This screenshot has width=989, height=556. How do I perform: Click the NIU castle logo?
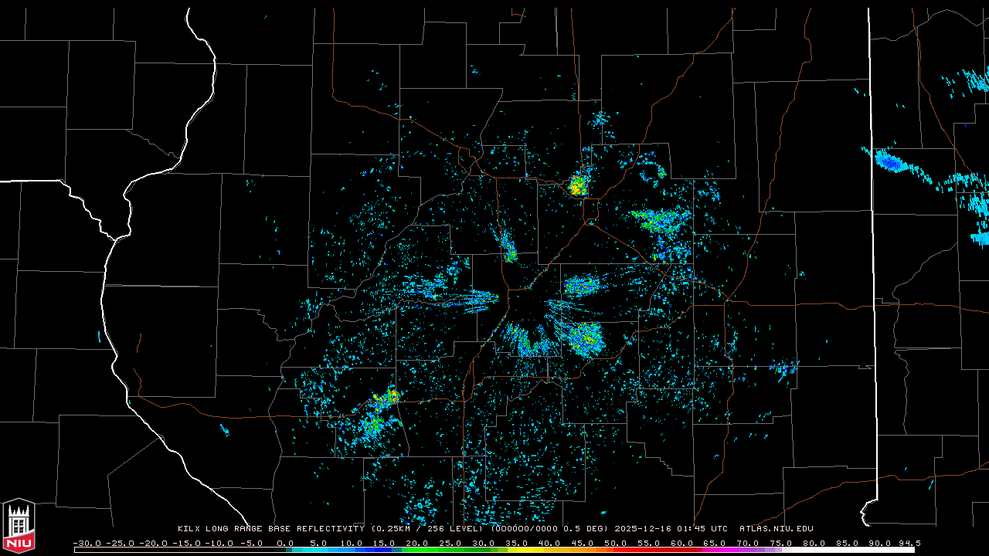click(x=19, y=526)
